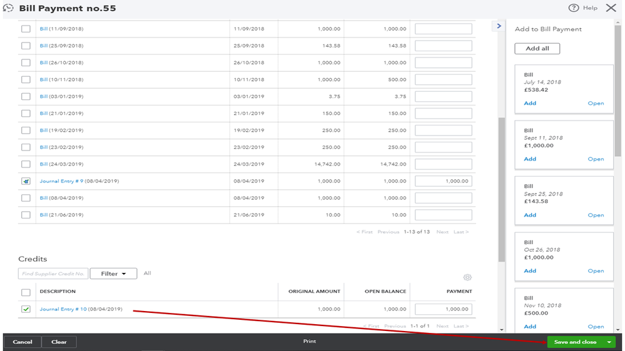Click First in bills pagination
625x351 pixels.
(364, 232)
